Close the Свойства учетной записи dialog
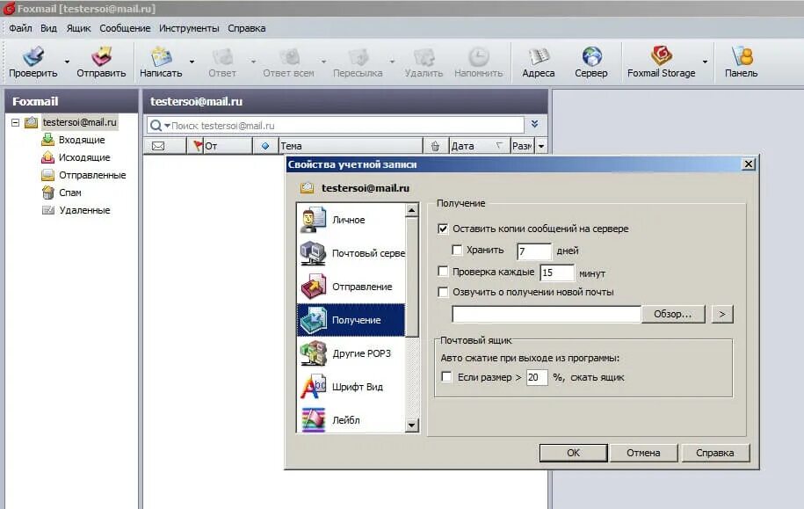Viewport: 804px width, 509px height. click(748, 164)
